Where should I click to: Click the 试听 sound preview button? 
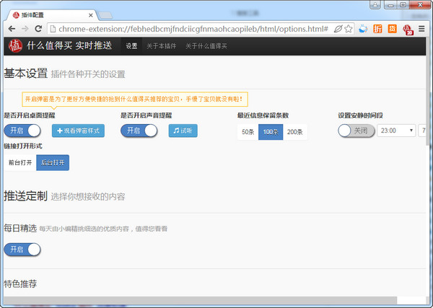[183, 131]
